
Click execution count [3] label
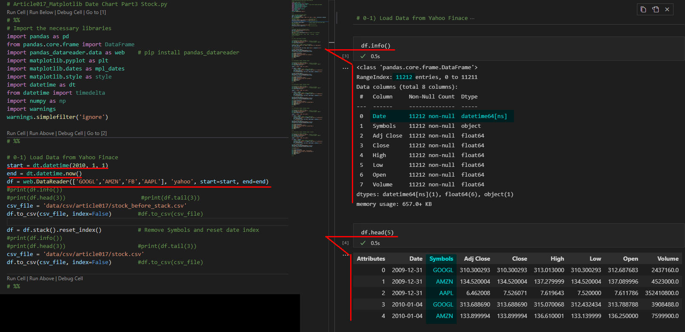point(345,56)
